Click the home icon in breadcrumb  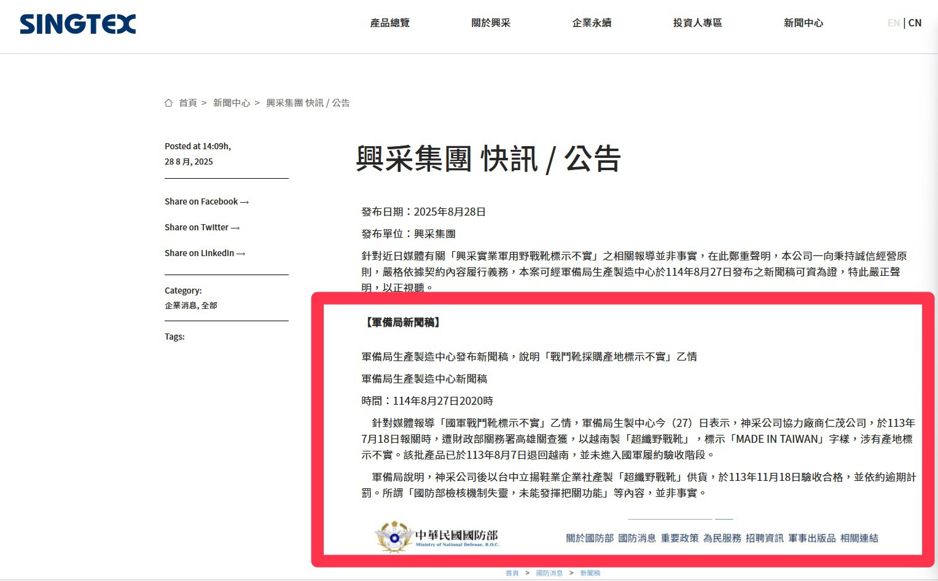168,103
